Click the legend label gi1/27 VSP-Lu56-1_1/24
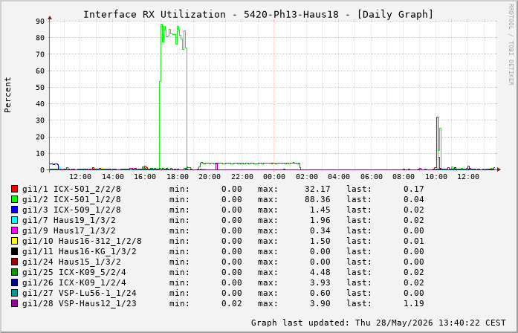Image resolution: width=518 pixels, height=333 pixels. [80, 293]
